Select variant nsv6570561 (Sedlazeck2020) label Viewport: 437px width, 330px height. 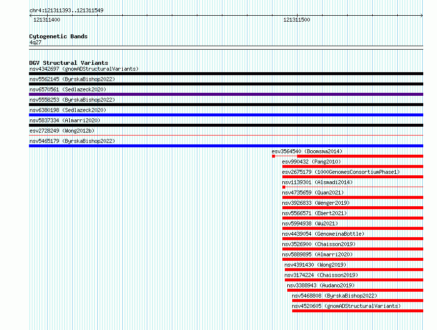click(x=68, y=89)
